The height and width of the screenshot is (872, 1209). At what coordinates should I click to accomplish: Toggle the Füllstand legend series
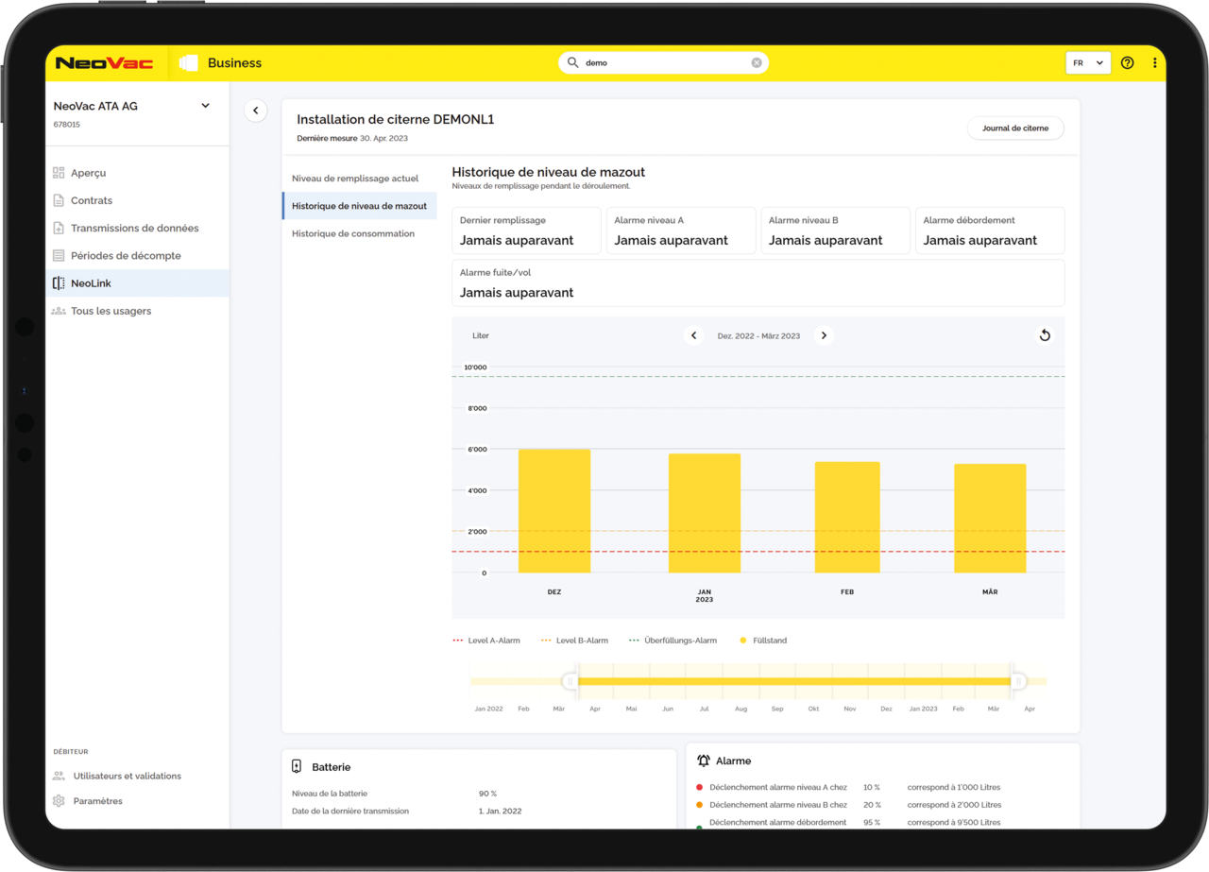[763, 641]
